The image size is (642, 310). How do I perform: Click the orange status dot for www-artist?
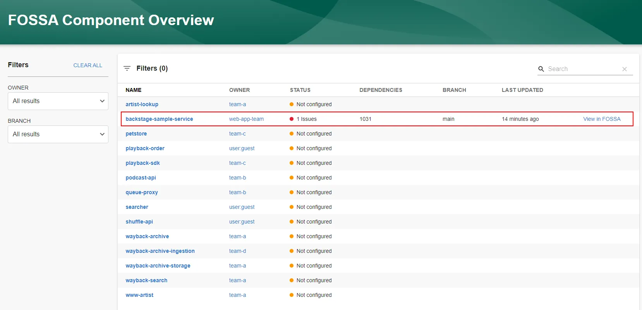(x=292, y=295)
